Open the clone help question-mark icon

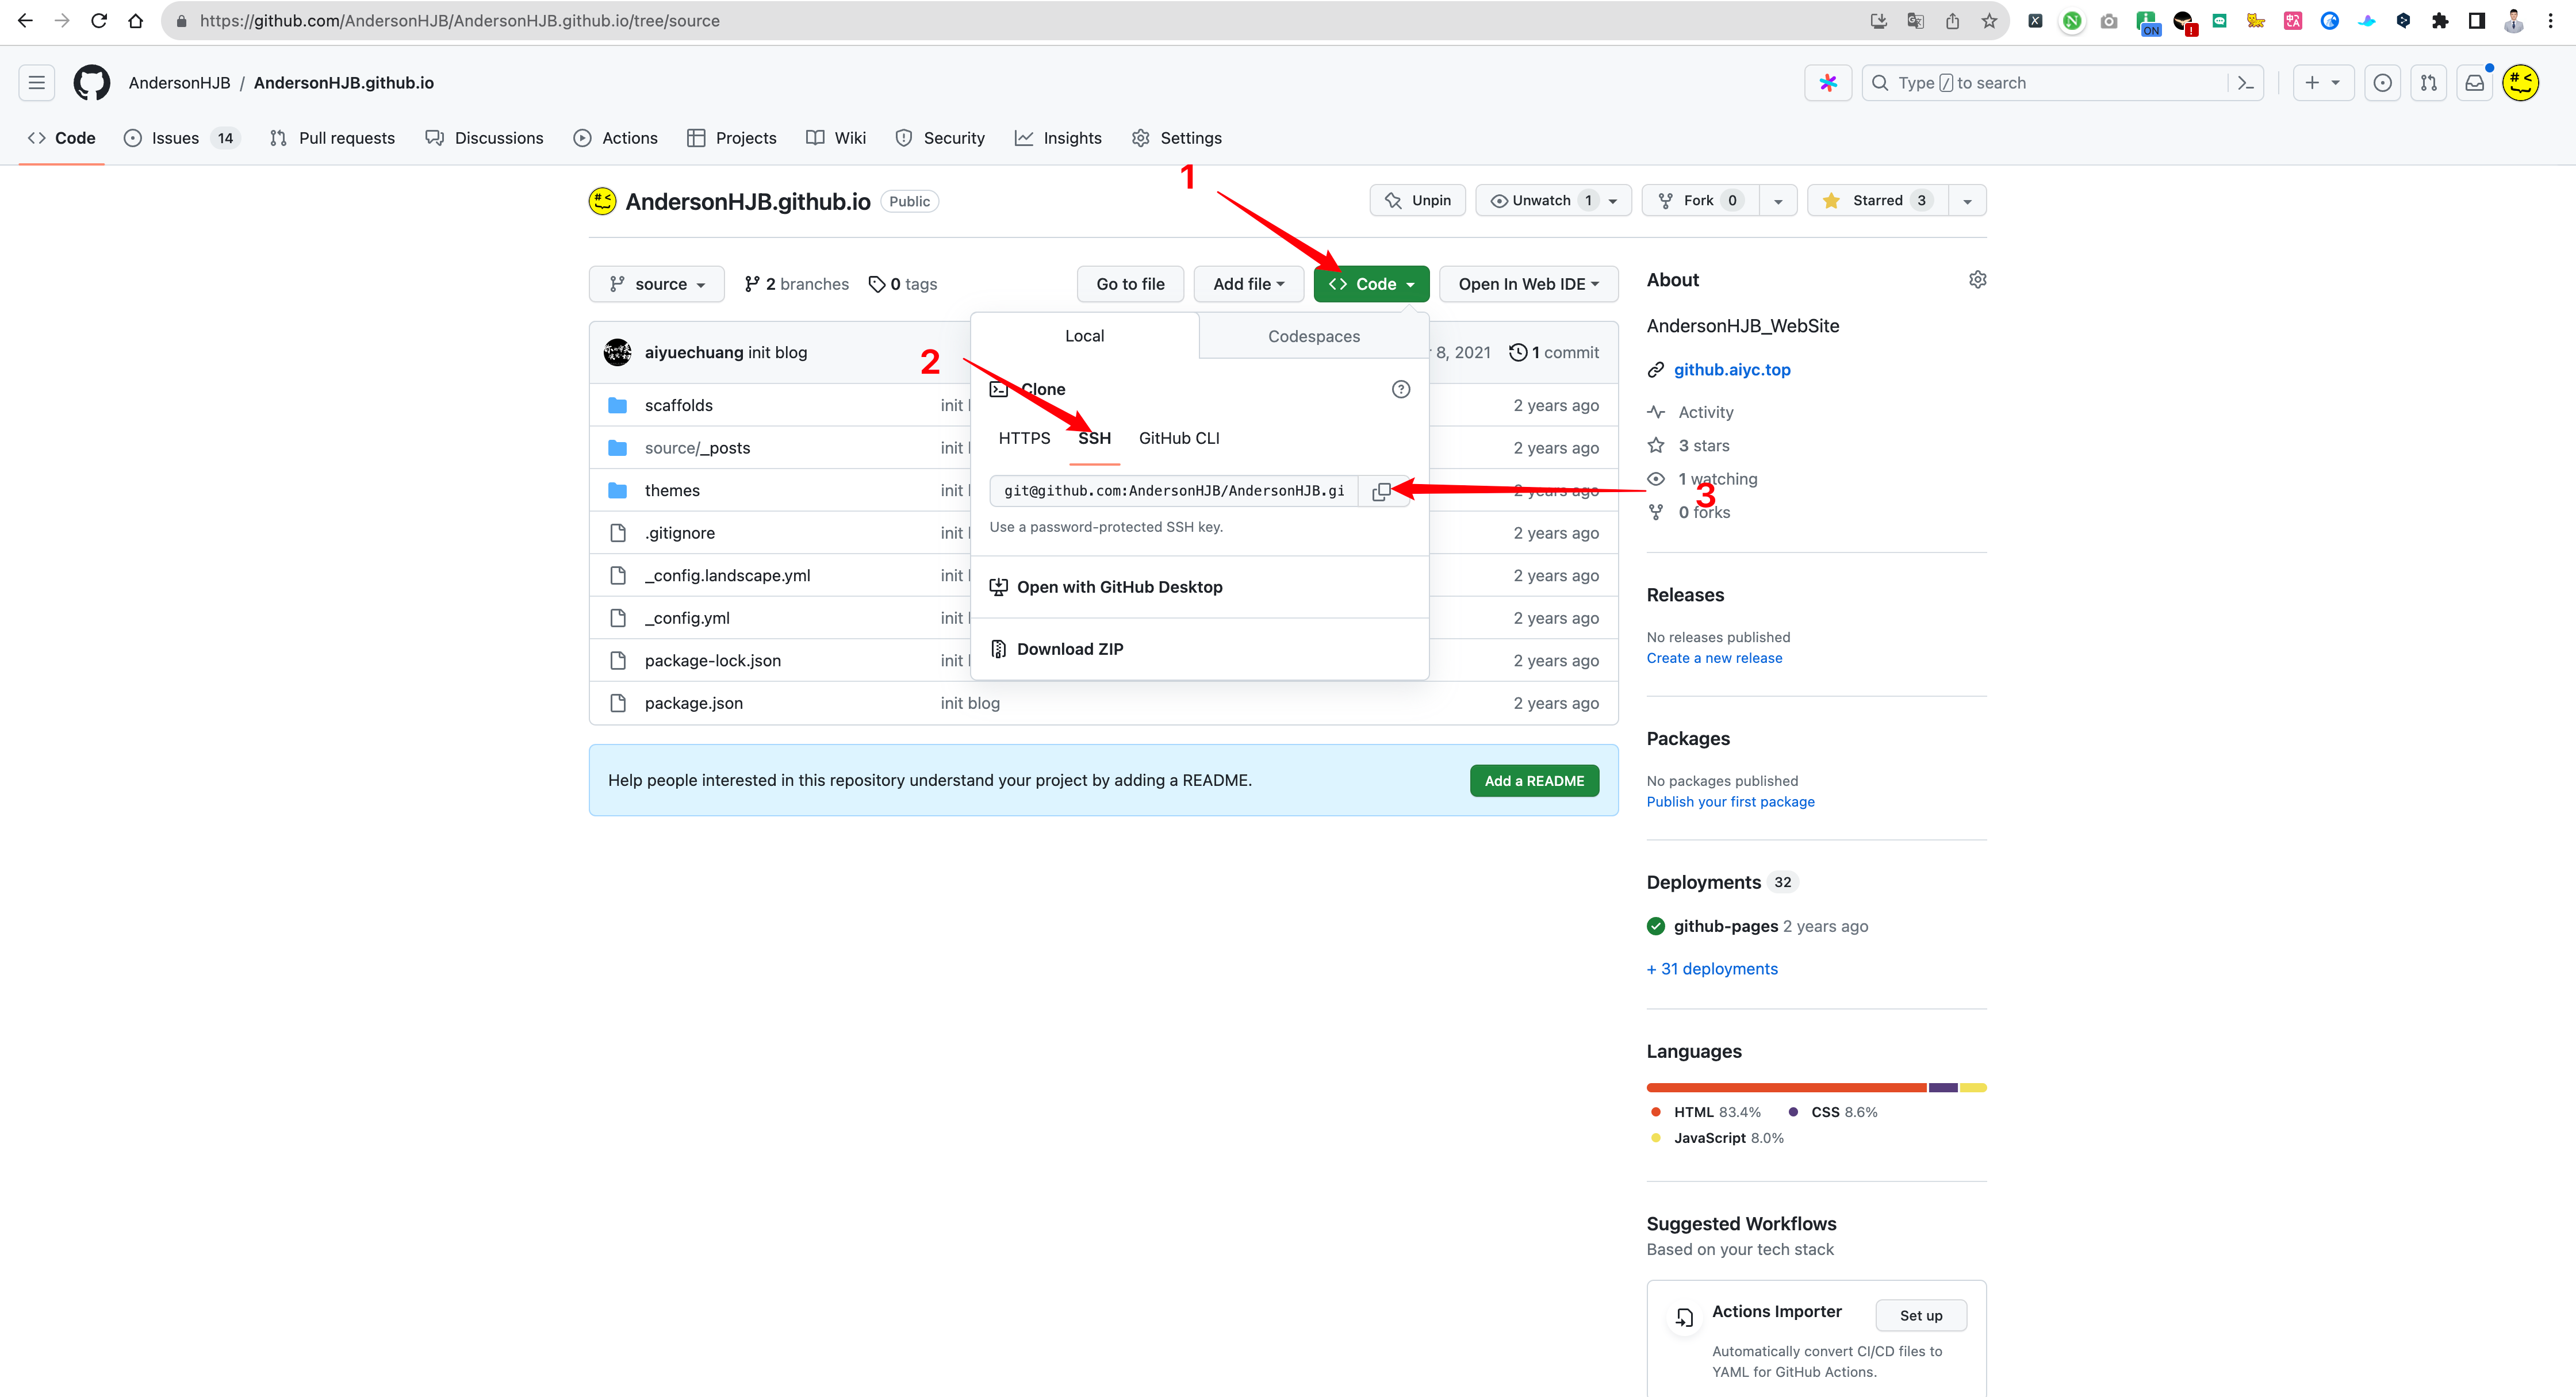click(x=1401, y=389)
